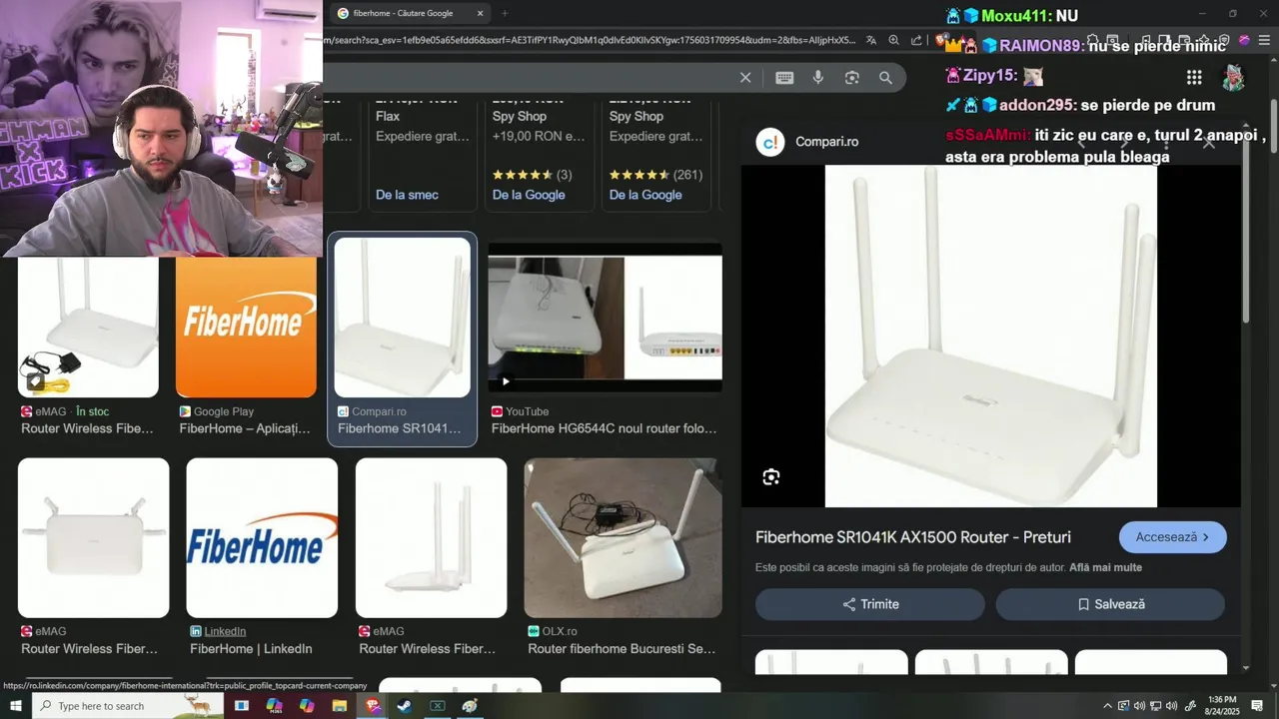Open the Copilot taskbar icon
This screenshot has height=719, width=1279.
[x=307, y=706]
